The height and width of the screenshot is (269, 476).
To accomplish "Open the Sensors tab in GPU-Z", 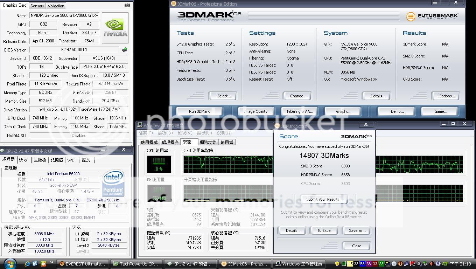I will [x=37, y=6].
